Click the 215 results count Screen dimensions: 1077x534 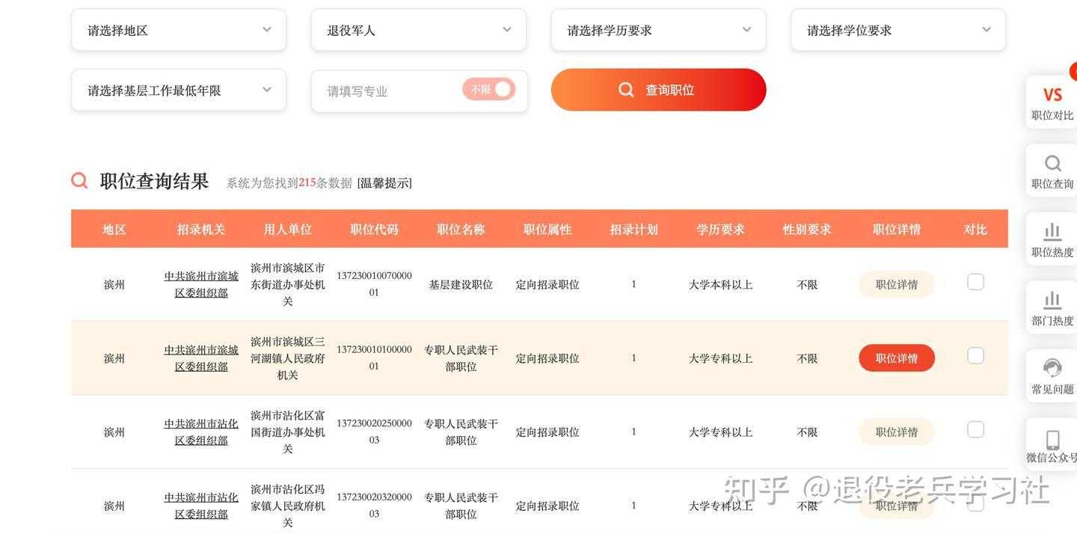[x=307, y=182]
